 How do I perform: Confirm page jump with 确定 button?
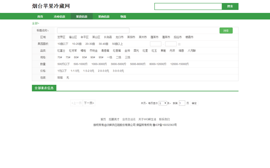194,103
